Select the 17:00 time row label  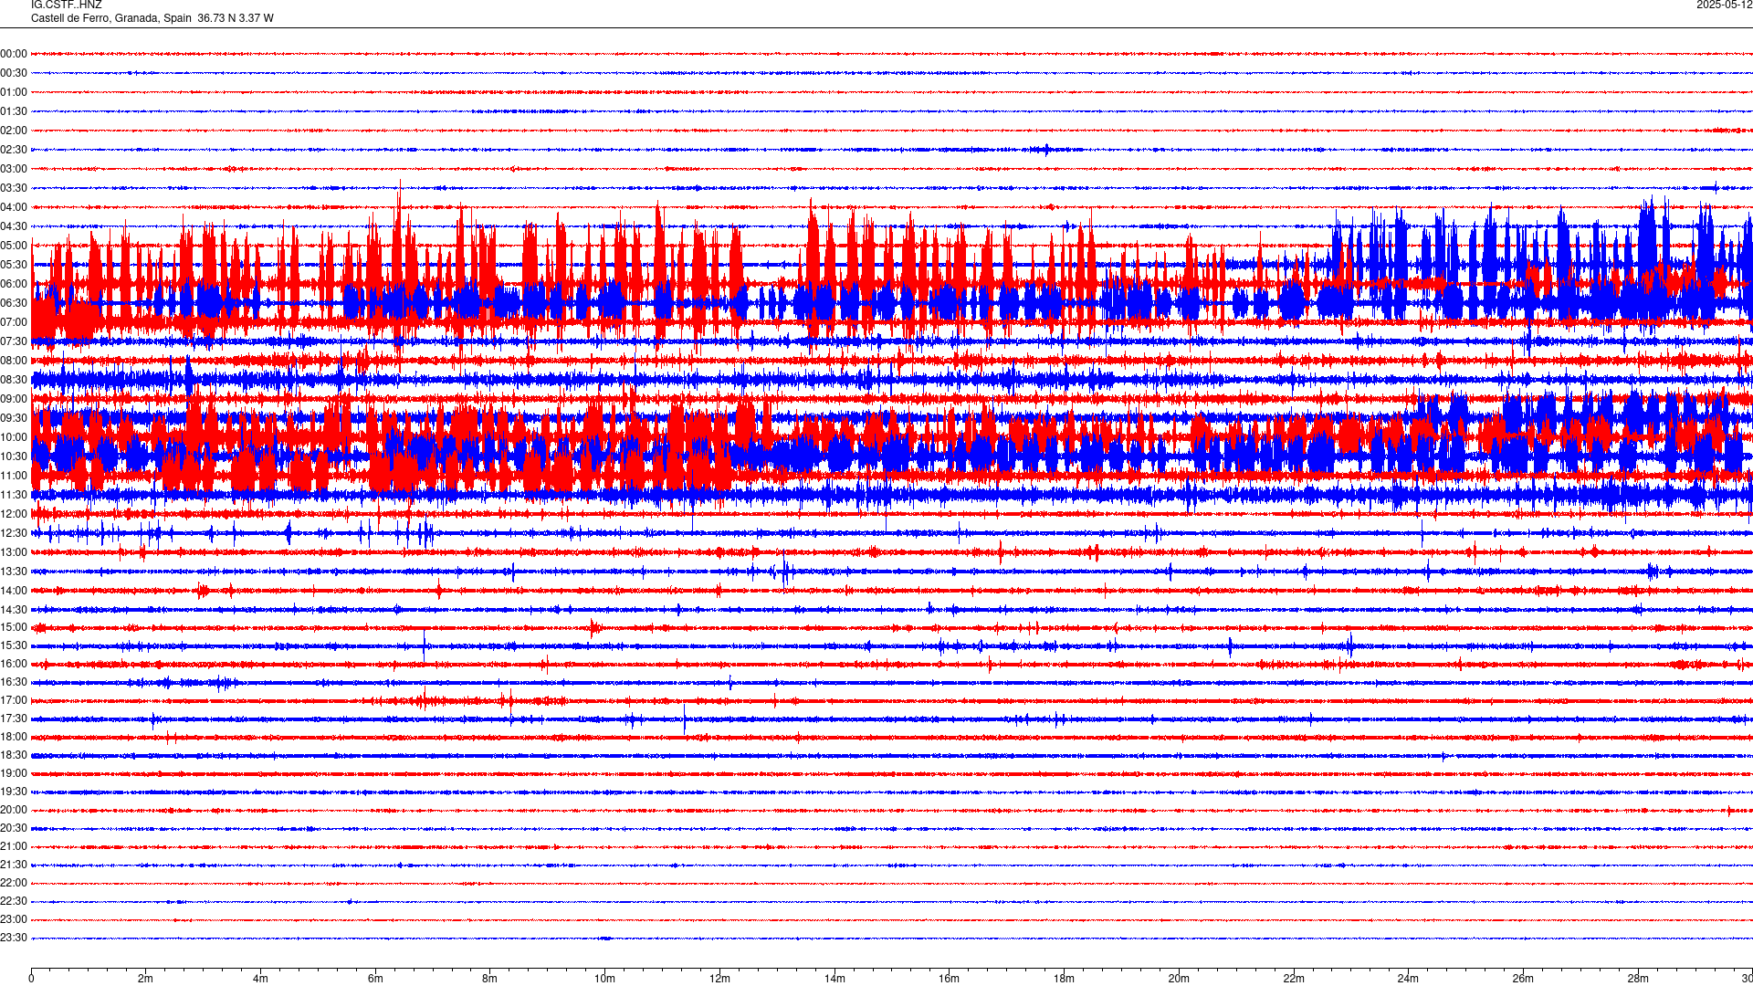[x=14, y=700]
